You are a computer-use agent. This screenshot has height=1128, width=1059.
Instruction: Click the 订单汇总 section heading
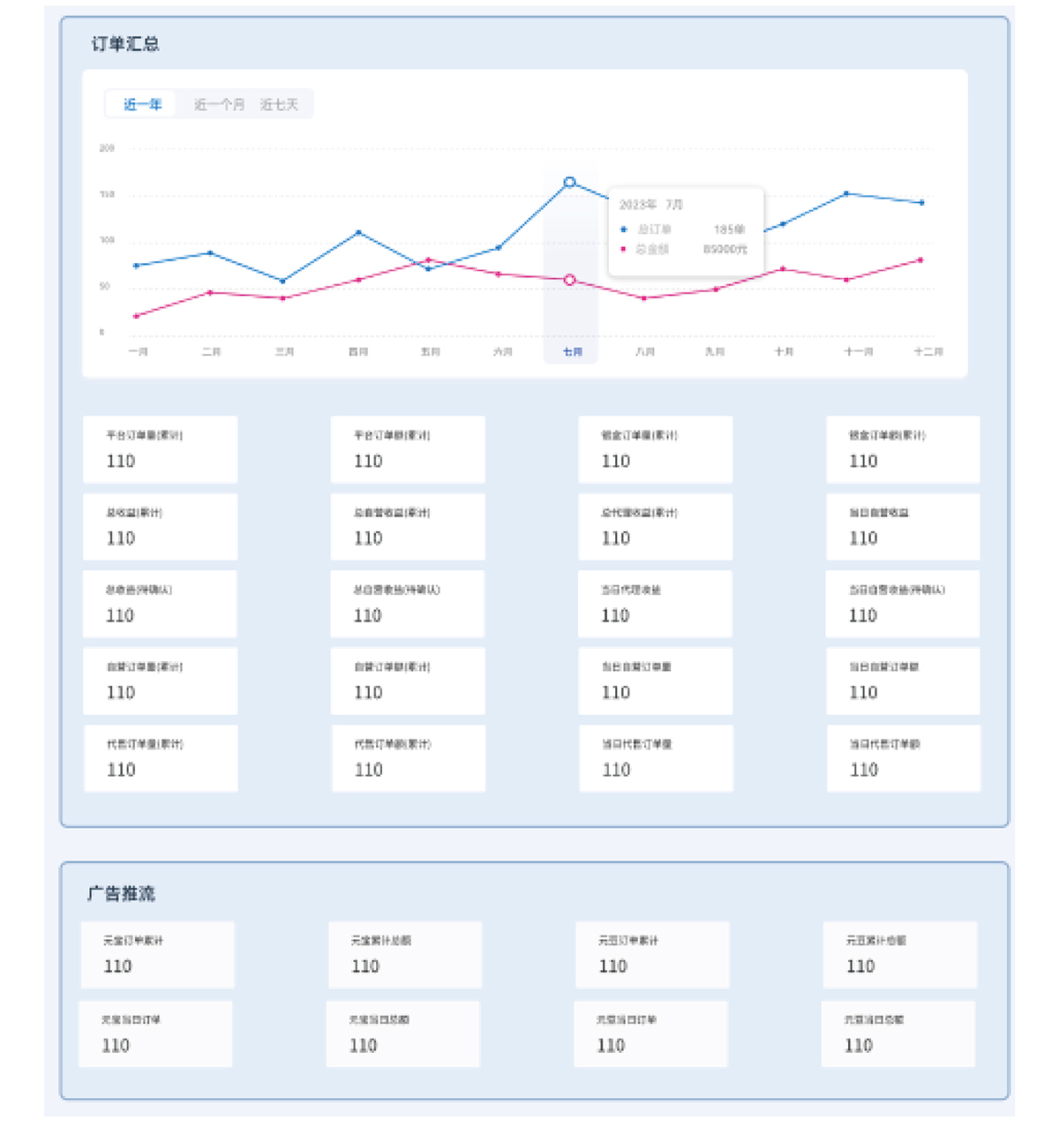click(125, 44)
